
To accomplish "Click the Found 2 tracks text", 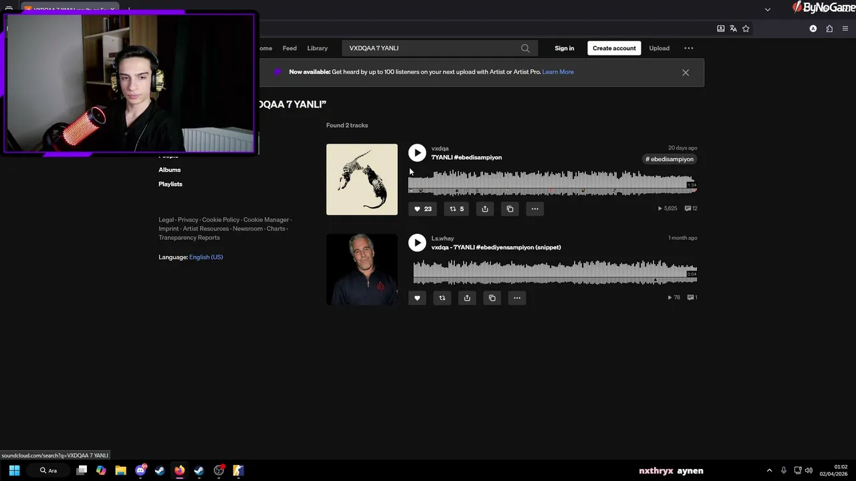I will pyautogui.click(x=347, y=126).
